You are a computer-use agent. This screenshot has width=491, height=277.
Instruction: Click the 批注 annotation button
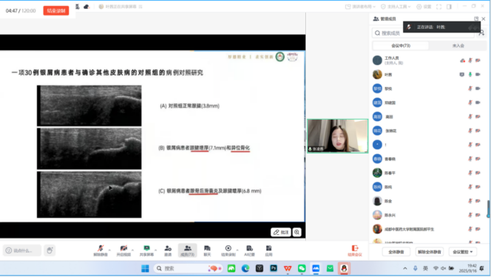[x=281, y=232]
